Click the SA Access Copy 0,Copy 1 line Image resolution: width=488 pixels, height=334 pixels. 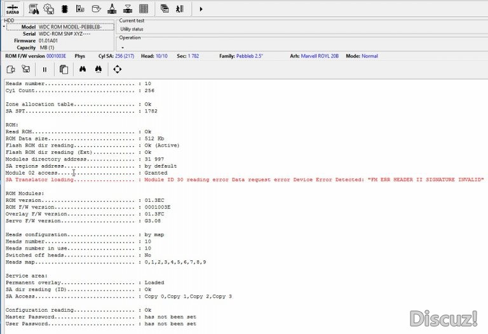coord(119,296)
